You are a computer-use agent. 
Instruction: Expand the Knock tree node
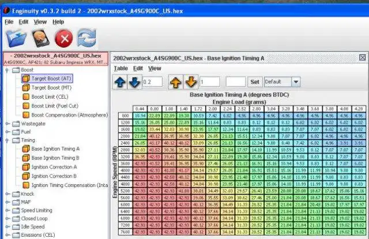[x=7, y=194]
